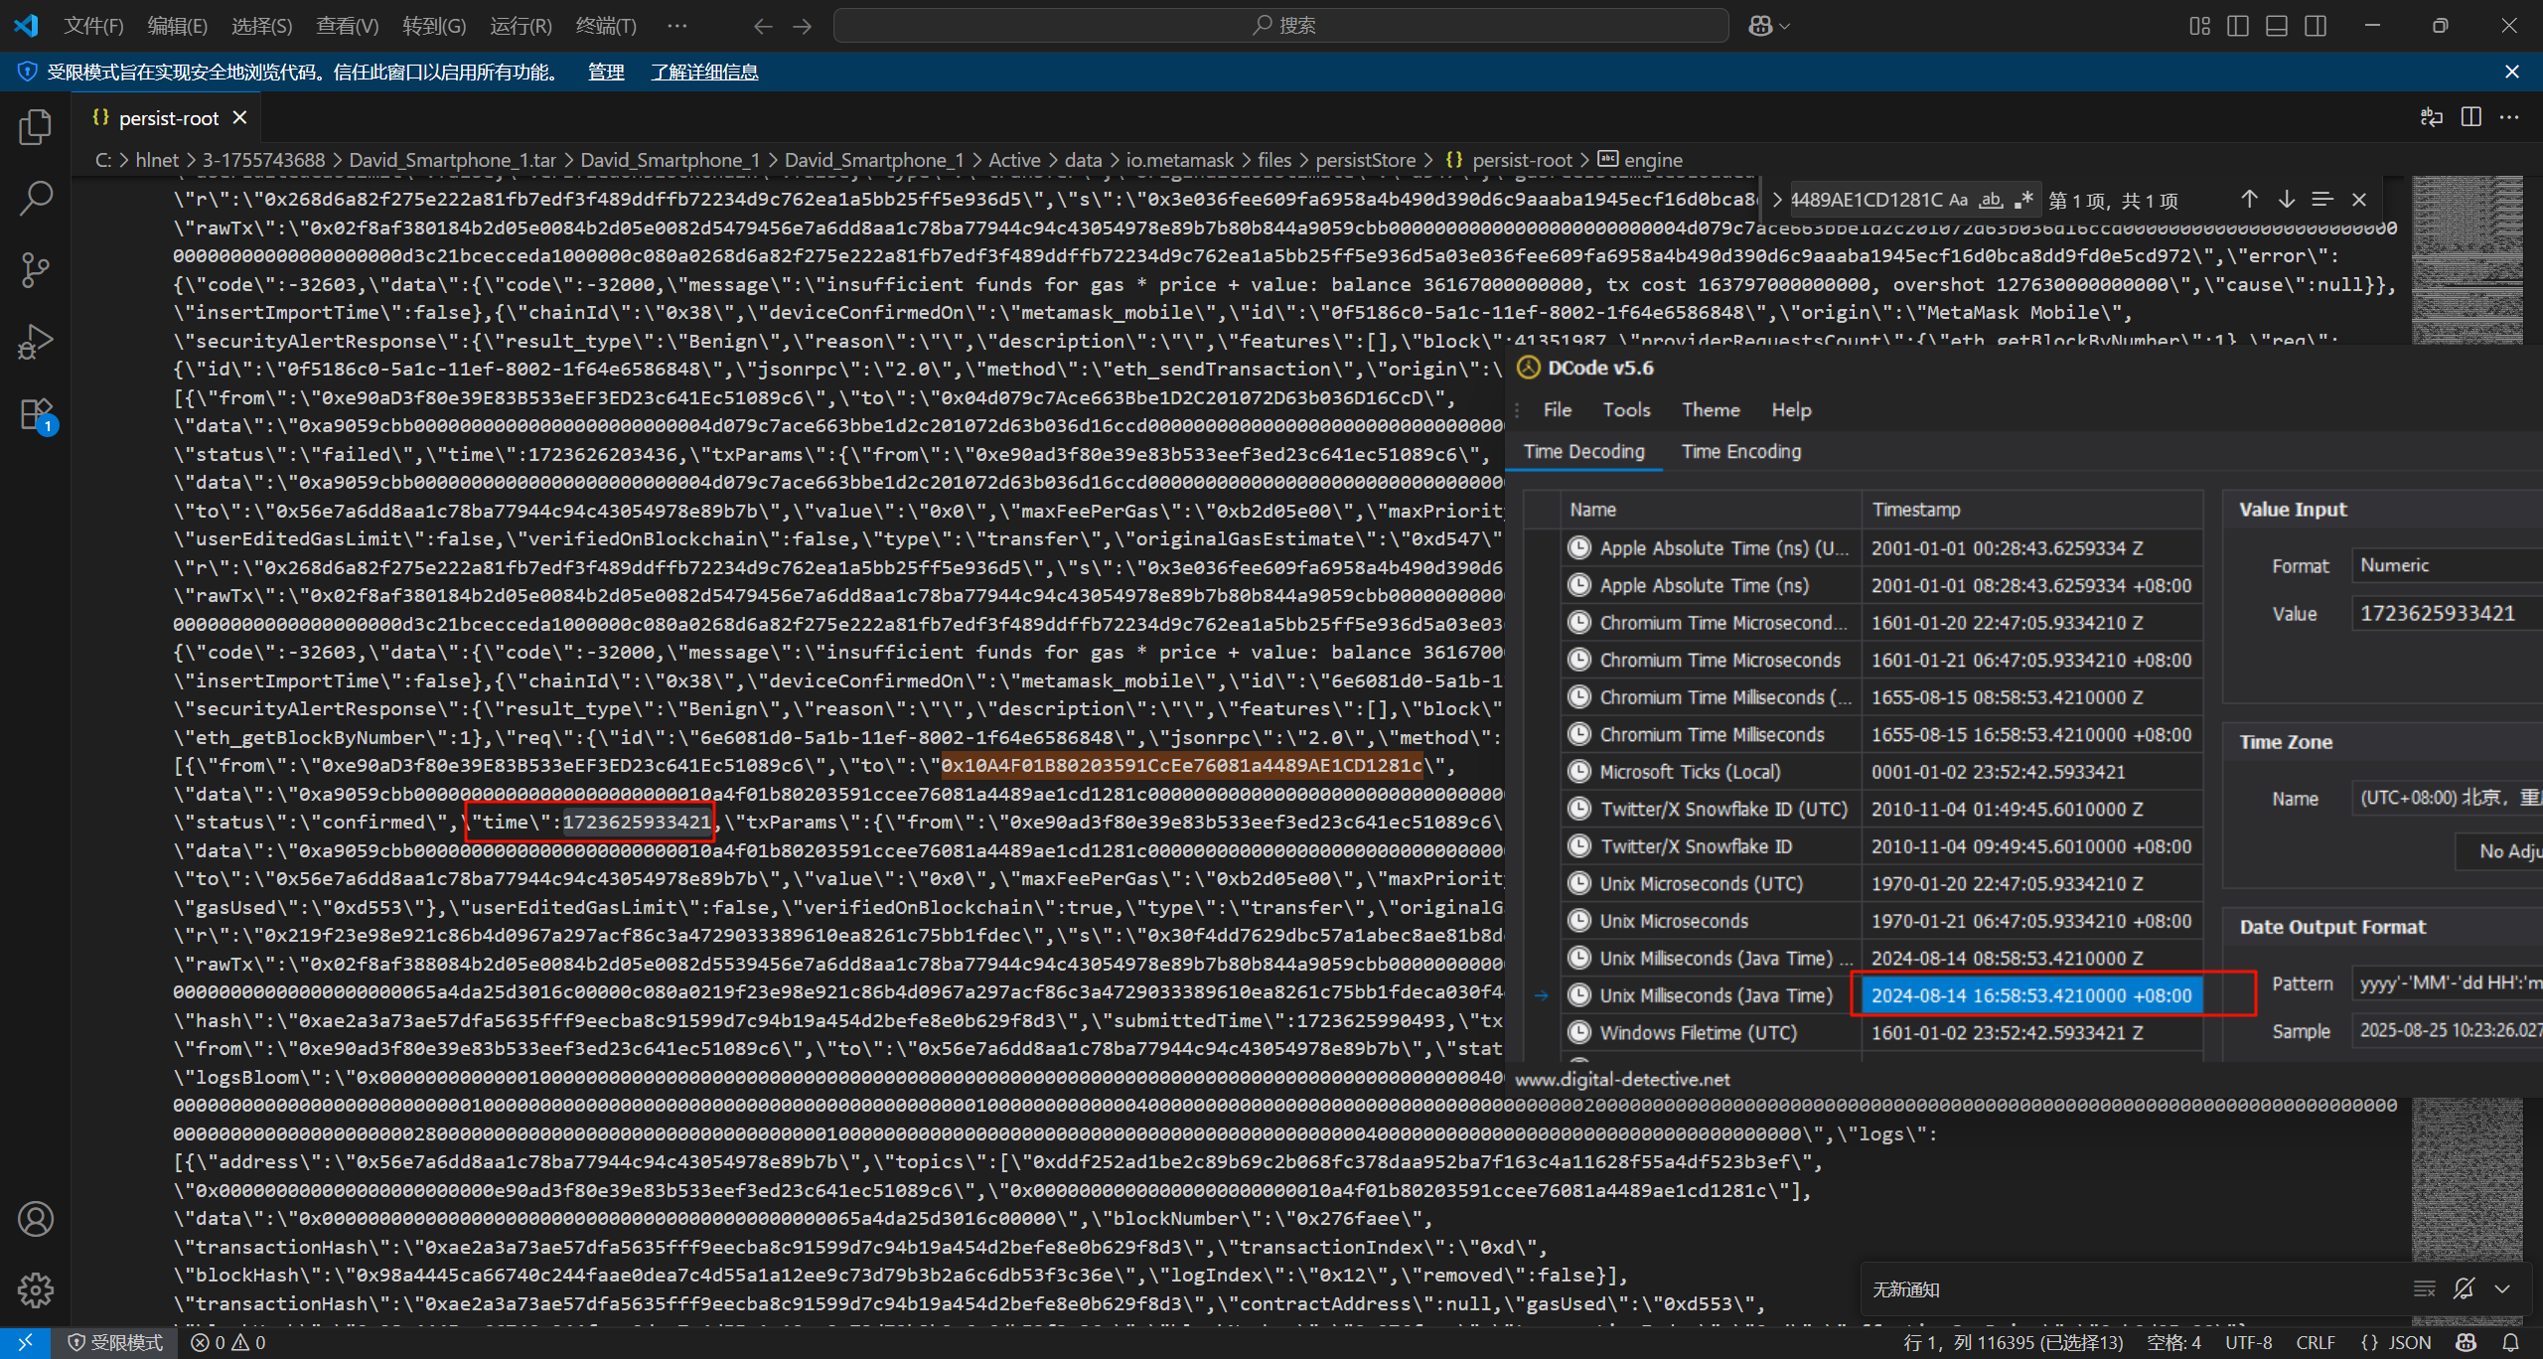Open the Extensions view

coord(36,413)
